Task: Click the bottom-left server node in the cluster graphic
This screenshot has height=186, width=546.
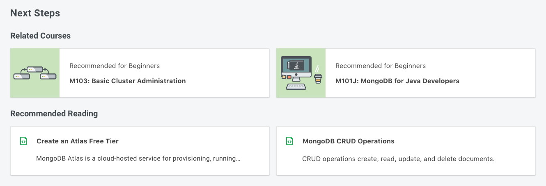Action: point(21,76)
